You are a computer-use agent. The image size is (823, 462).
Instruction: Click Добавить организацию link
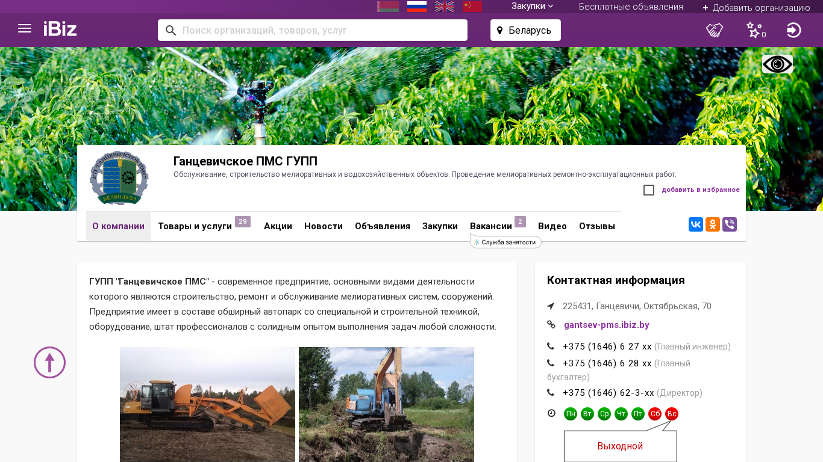pyautogui.click(x=756, y=7)
